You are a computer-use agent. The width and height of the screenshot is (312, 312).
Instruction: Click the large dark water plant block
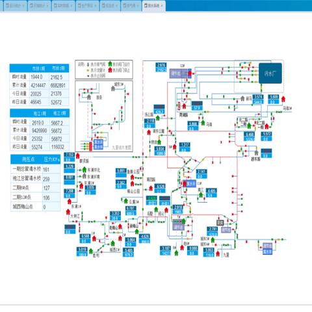pyautogui.click(x=270, y=73)
